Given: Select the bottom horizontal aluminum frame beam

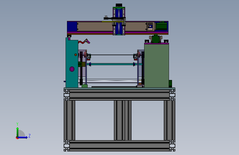Looking at the screenshot, I should point(120,146).
